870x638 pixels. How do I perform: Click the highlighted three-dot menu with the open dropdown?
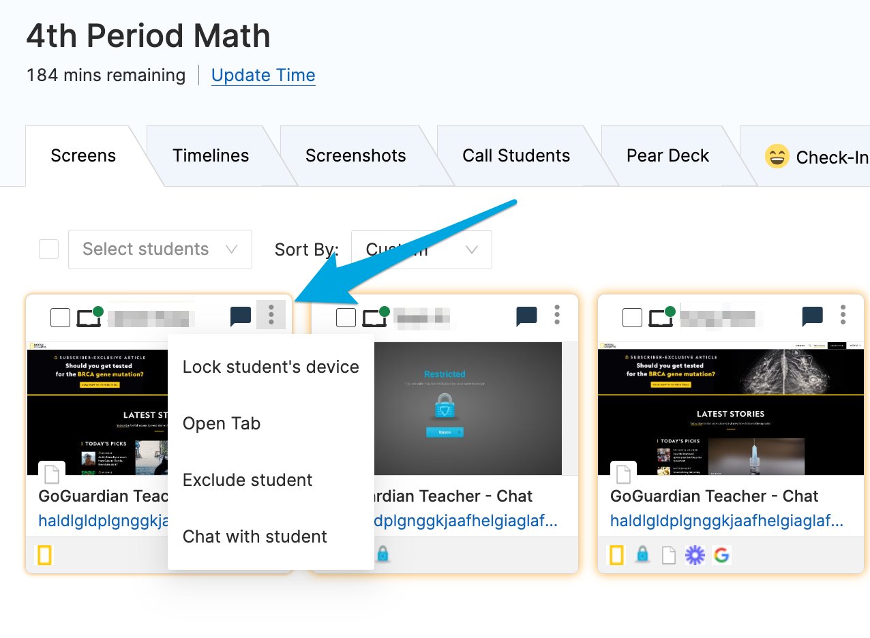click(x=271, y=314)
